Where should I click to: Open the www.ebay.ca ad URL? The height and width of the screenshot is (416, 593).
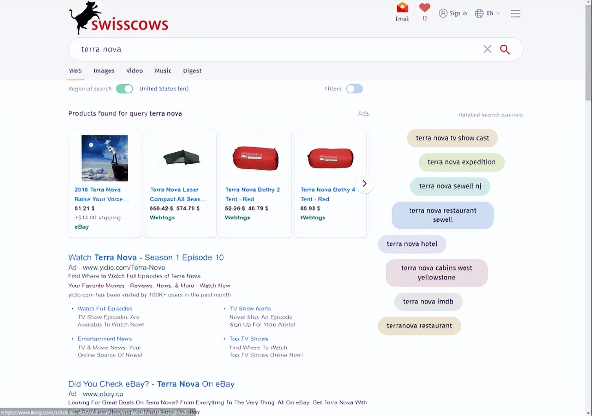(x=103, y=394)
